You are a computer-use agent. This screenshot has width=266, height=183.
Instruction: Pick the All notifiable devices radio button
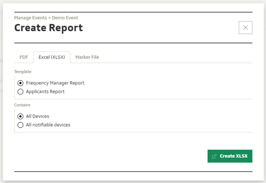click(x=20, y=125)
